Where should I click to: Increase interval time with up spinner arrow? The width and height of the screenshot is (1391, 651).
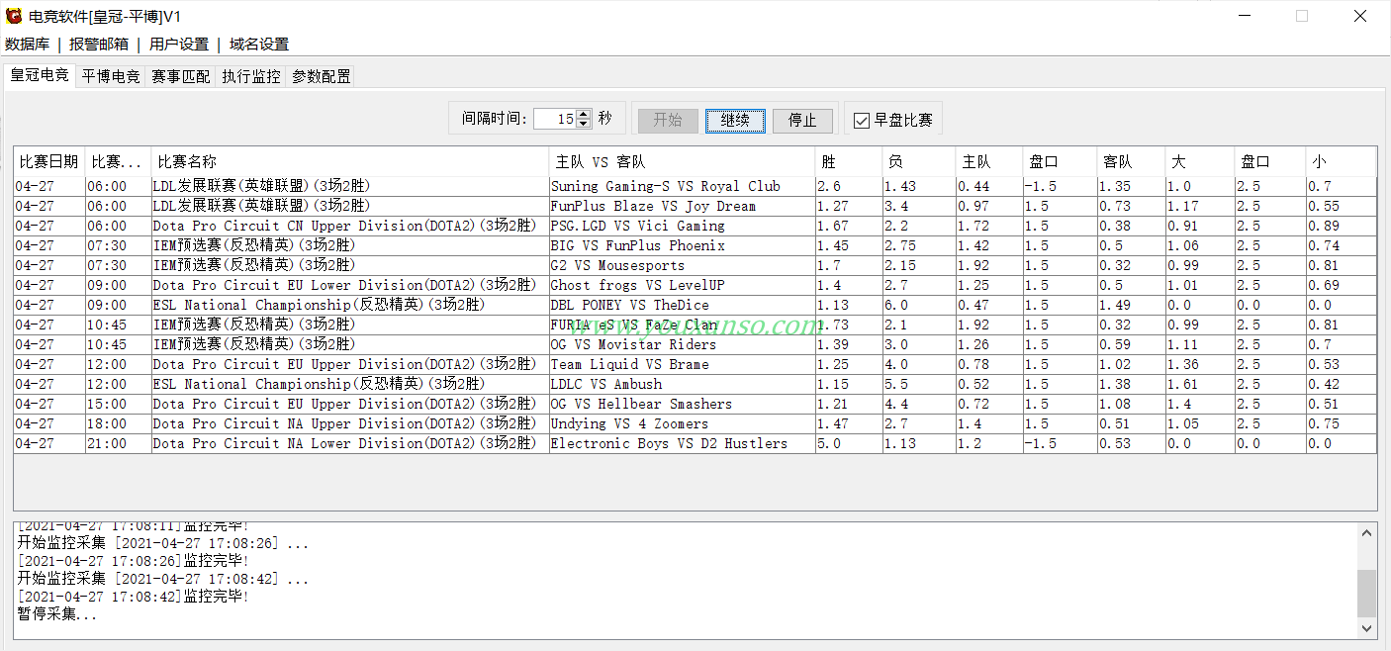click(584, 115)
